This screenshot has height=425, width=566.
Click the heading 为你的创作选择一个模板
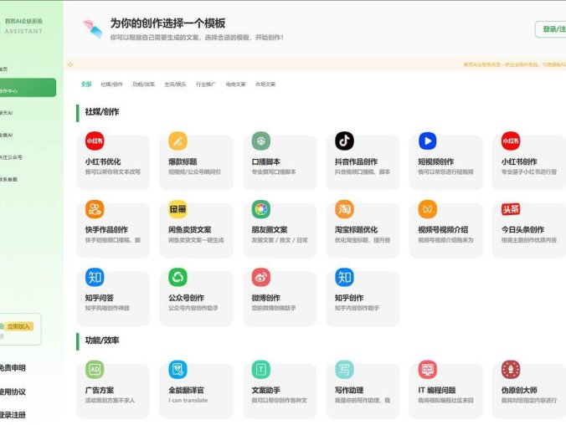(x=167, y=23)
